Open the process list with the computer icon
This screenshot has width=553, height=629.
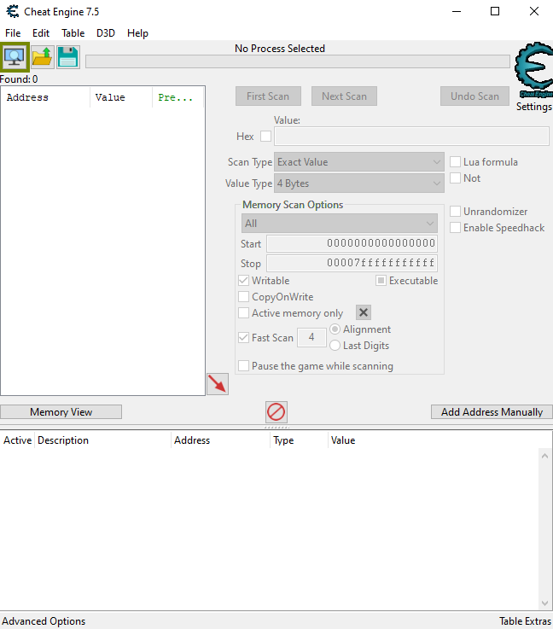(x=15, y=57)
